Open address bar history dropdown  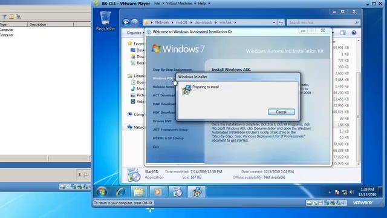click(x=274, y=22)
